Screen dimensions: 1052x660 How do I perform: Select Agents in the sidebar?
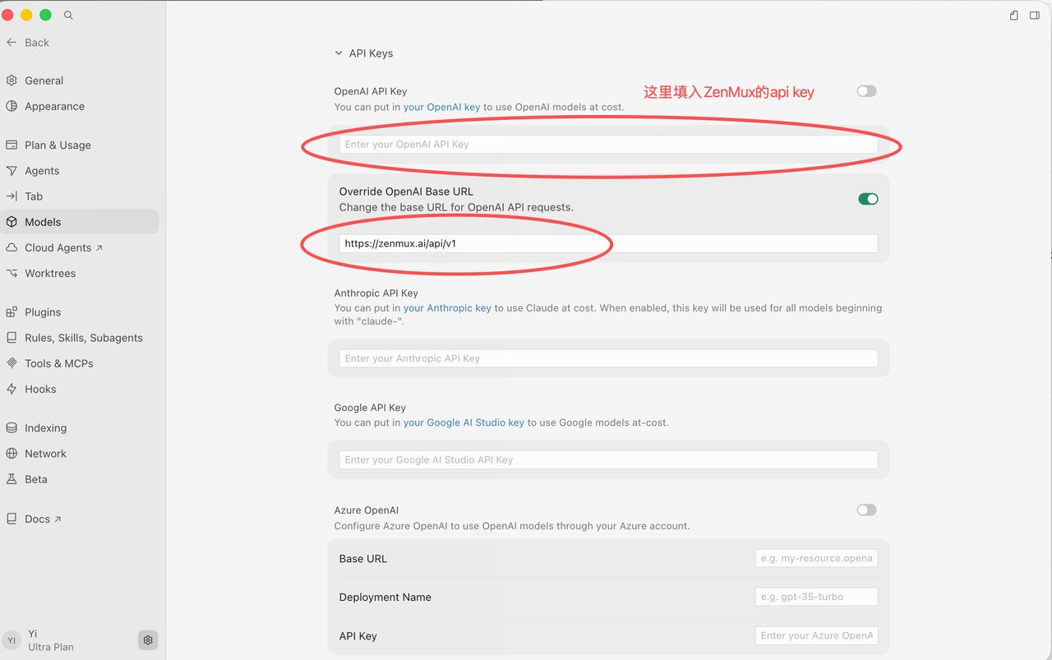click(42, 171)
